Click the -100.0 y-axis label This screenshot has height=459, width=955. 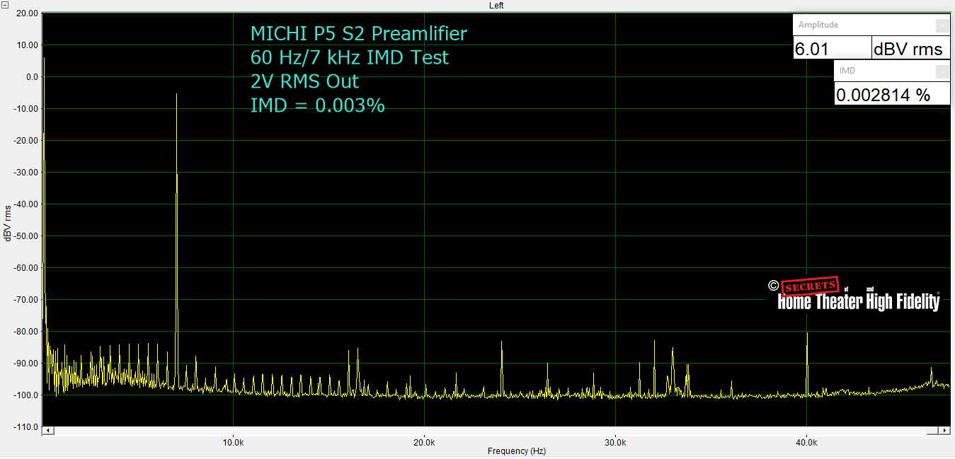point(26,395)
